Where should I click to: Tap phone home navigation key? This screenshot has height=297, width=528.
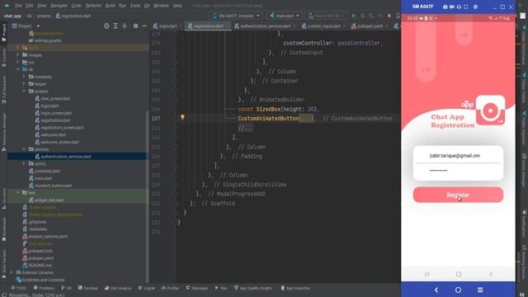(x=459, y=274)
